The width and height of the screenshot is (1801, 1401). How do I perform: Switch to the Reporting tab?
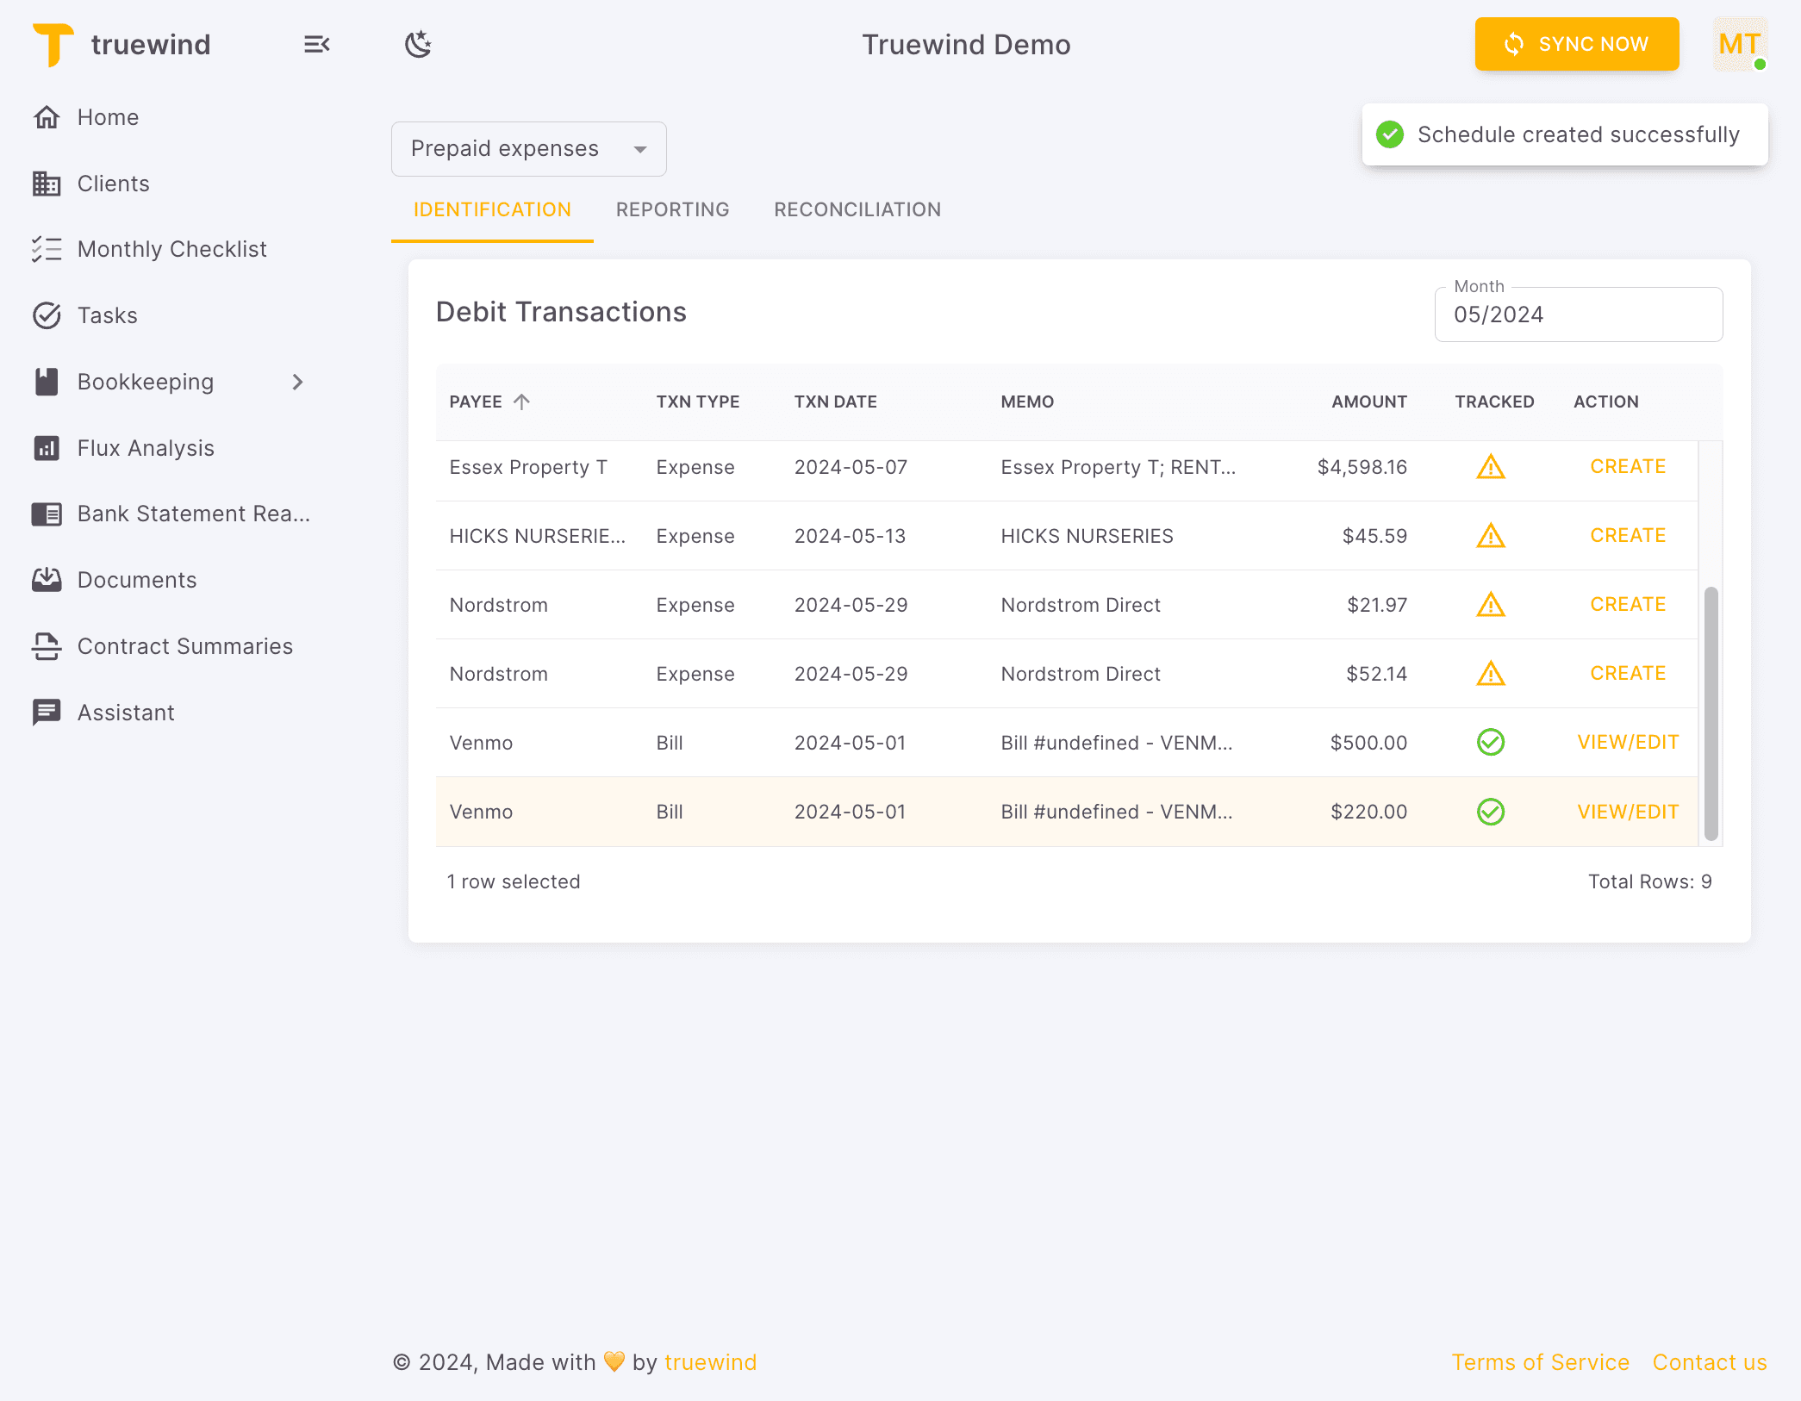point(672,209)
